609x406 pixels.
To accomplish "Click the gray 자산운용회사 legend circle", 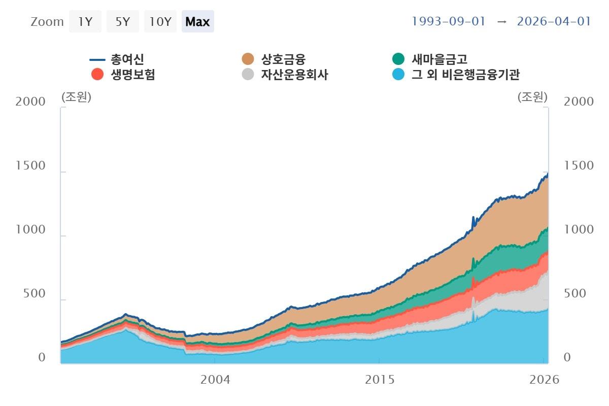I will coord(248,75).
